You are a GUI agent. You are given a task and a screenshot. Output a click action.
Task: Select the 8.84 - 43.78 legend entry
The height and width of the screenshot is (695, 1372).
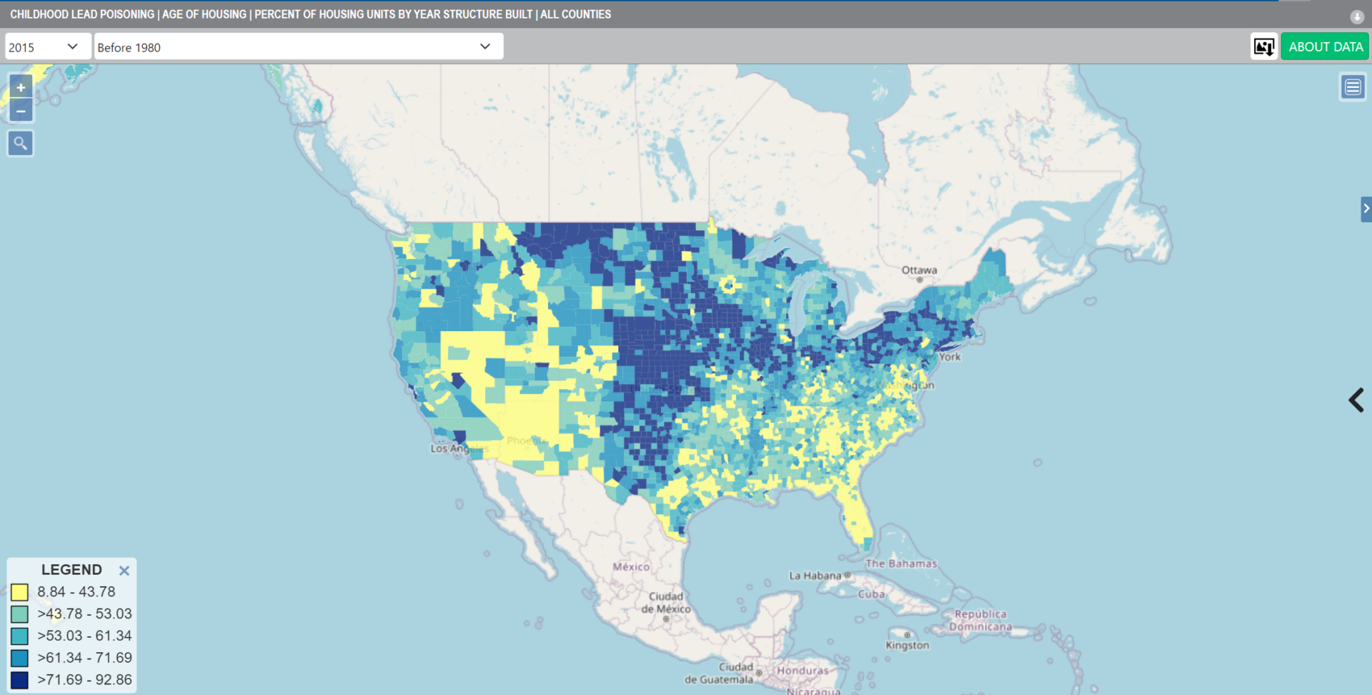(x=76, y=592)
